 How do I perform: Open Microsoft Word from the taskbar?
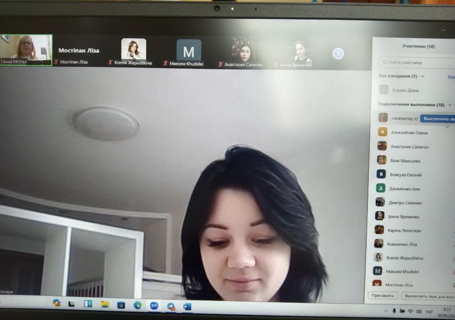(x=187, y=306)
